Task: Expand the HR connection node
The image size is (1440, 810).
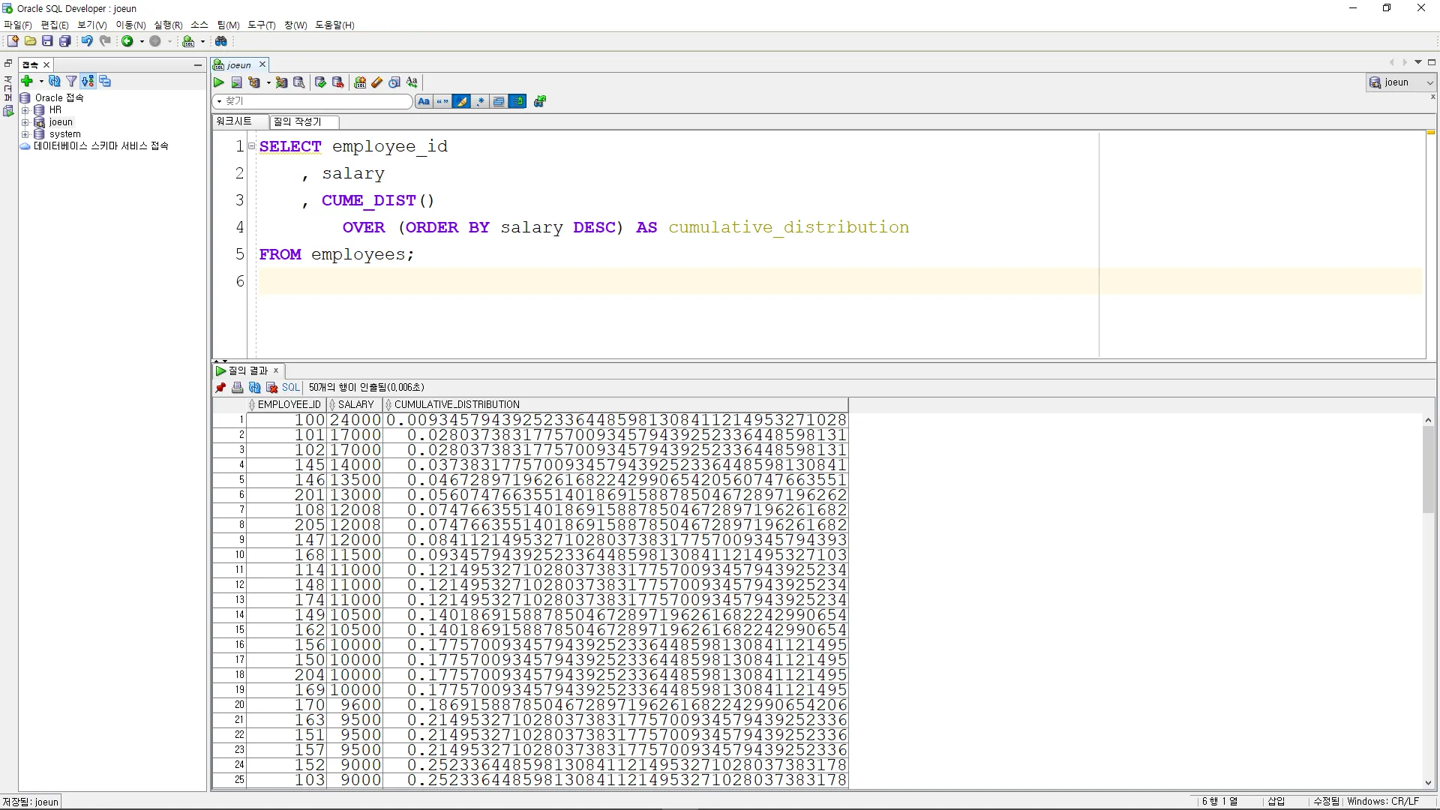Action: [x=25, y=110]
